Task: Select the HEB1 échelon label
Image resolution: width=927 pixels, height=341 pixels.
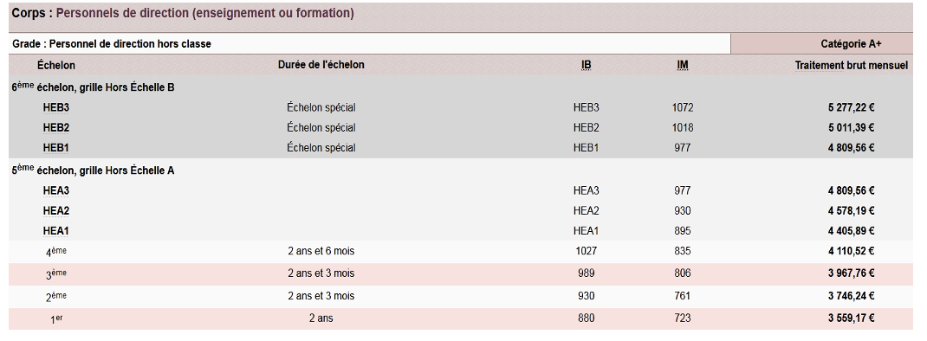Action: pyautogui.click(x=56, y=147)
